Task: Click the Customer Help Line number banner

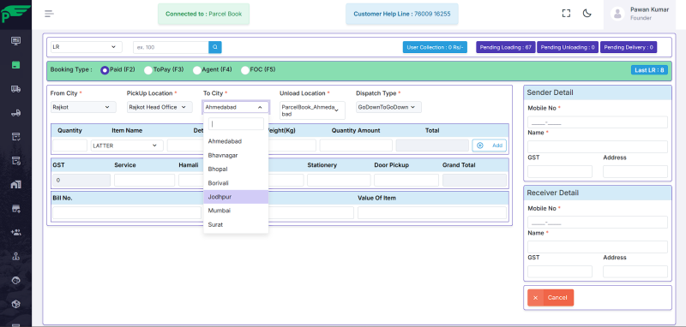Action: [401, 14]
